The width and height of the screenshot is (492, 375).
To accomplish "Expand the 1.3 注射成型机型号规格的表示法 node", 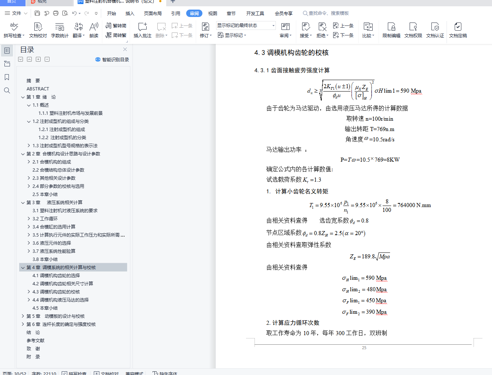I will [29, 146].
